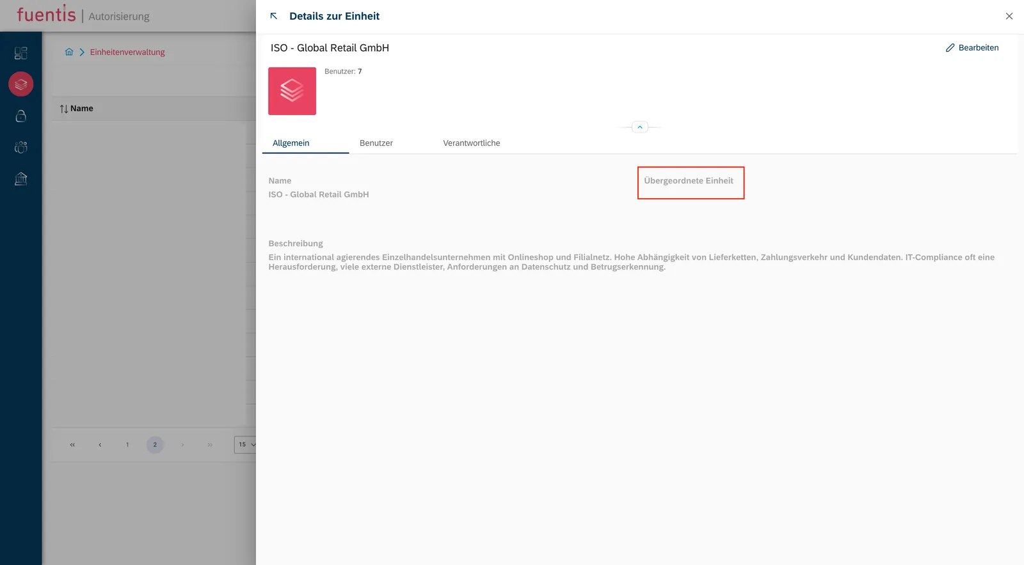
Task: Open the Einheitenverwaltung breadcrumb link
Action: pos(127,52)
